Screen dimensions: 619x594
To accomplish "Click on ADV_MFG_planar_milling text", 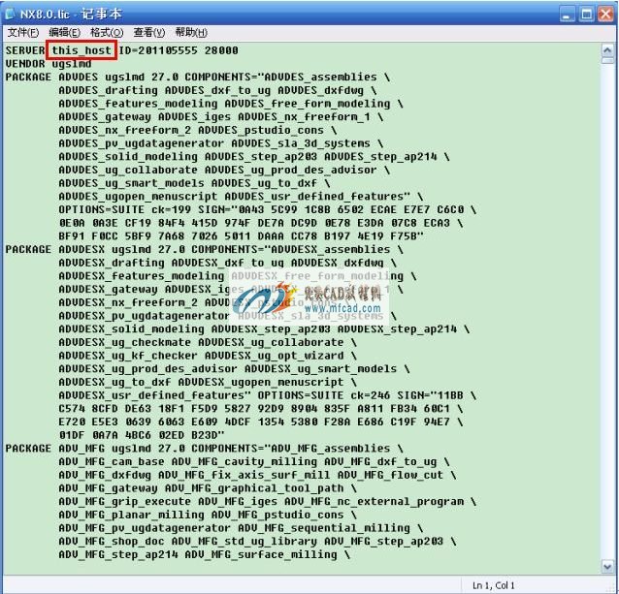I will pos(131,516).
